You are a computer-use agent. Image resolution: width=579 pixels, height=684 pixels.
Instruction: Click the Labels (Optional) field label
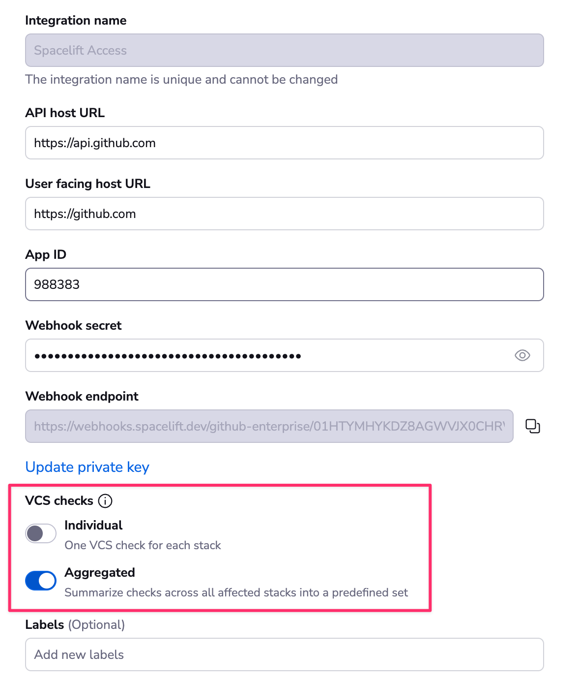pyautogui.click(x=75, y=624)
